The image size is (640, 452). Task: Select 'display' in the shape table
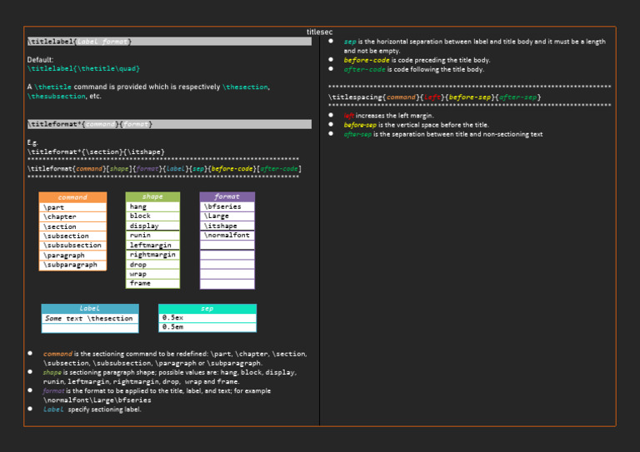(152, 226)
